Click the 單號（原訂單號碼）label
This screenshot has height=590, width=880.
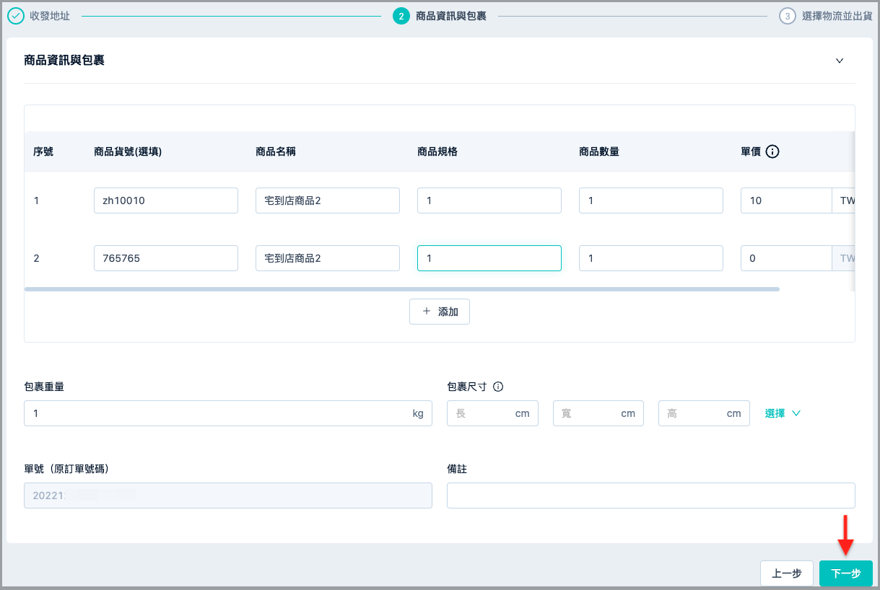66,469
